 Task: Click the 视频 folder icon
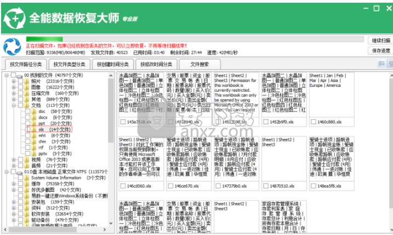click(x=27, y=160)
